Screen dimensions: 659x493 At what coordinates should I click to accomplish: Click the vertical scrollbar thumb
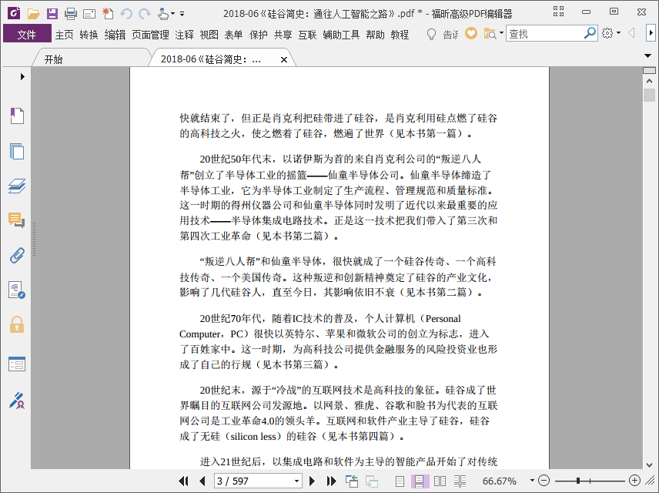(x=649, y=95)
